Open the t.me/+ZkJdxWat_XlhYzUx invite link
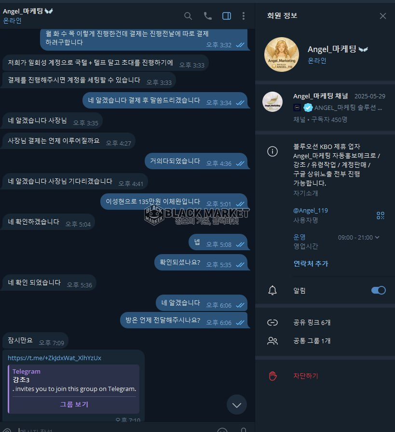This screenshot has height=432, width=395. click(54, 358)
